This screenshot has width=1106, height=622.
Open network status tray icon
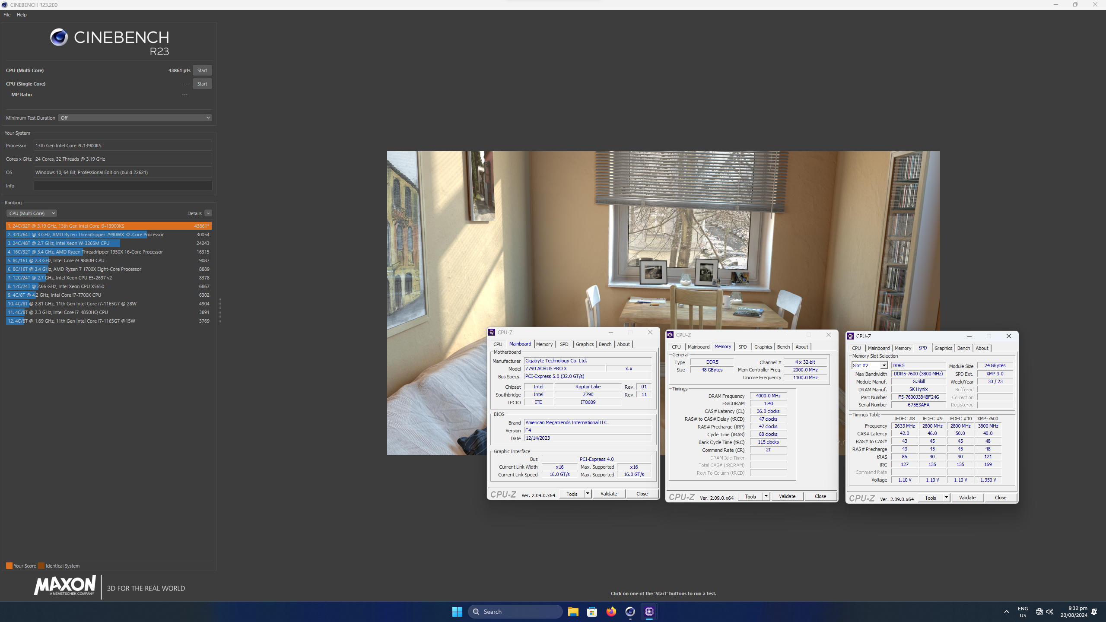coord(1039,612)
